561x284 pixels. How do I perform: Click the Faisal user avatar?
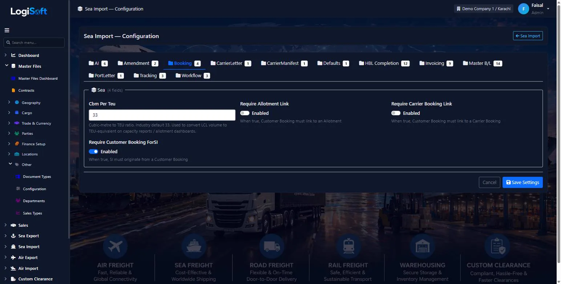click(x=523, y=9)
